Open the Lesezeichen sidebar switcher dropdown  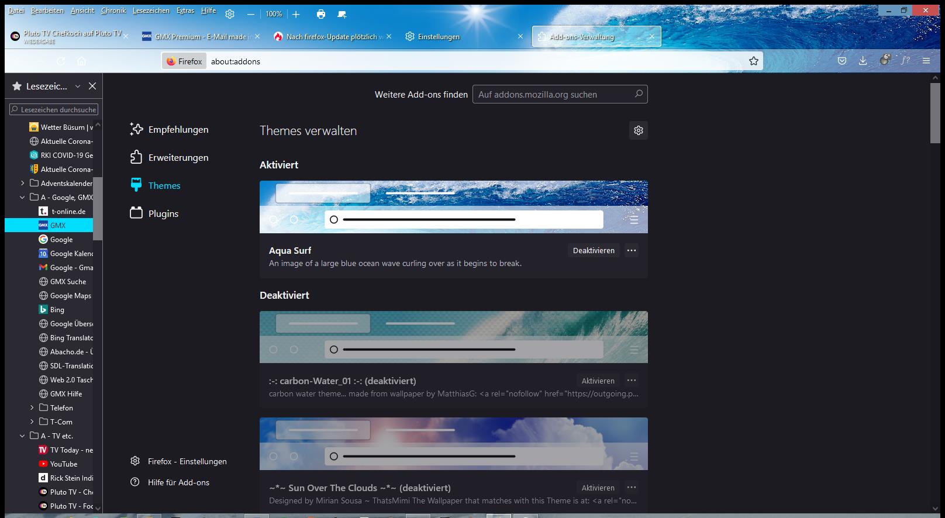[77, 86]
